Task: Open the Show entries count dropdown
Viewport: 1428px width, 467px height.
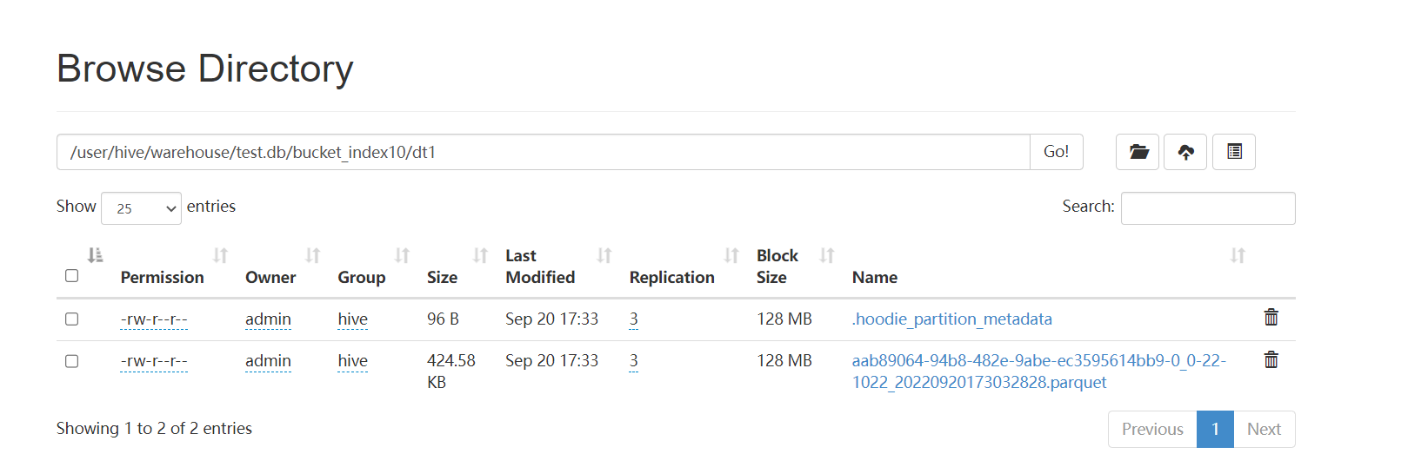Action: point(141,208)
